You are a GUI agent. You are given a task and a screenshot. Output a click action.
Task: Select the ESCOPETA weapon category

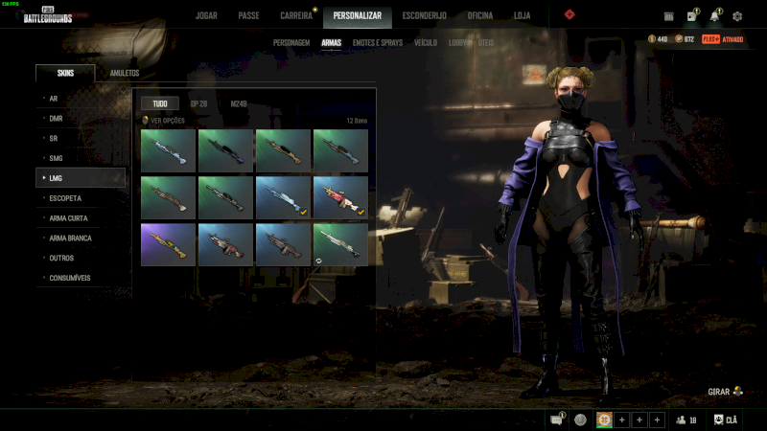click(81, 198)
